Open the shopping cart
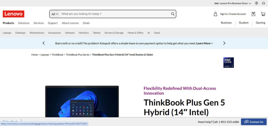Viewport: 268px width, 126px height. click(x=263, y=14)
